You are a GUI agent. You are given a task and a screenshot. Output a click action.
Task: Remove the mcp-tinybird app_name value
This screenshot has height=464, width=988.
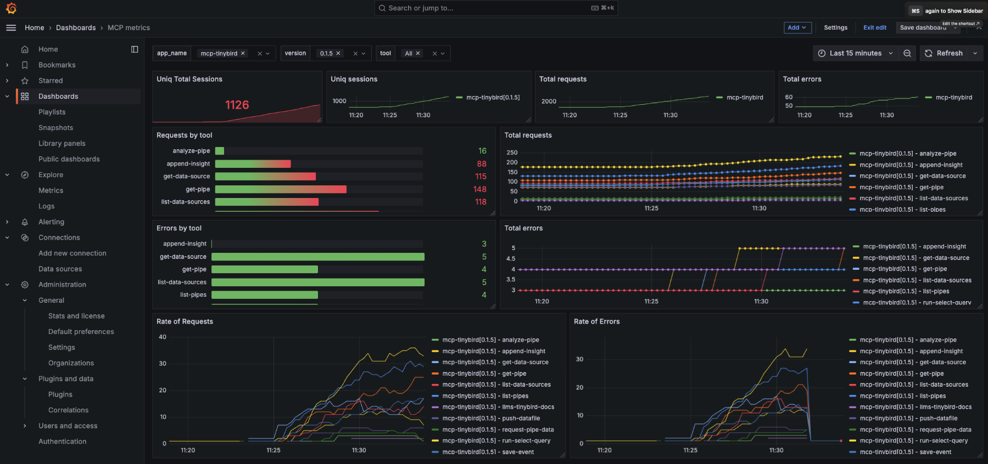pos(243,53)
